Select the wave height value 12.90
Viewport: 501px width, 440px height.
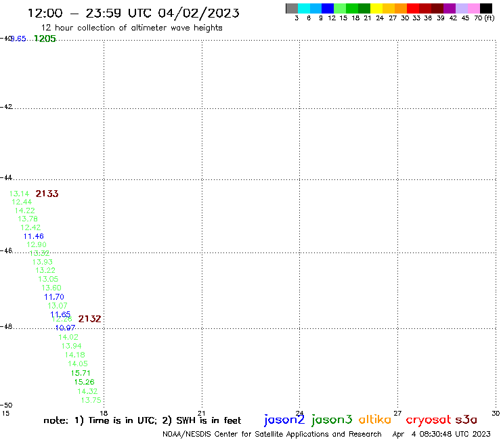coord(37,244)
